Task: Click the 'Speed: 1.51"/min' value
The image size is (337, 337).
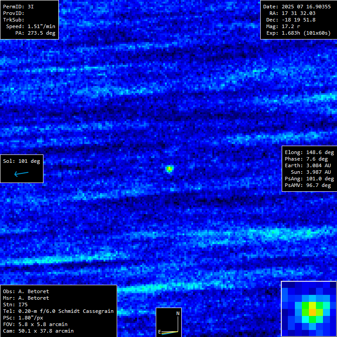Action: click(x=31, y=26)
